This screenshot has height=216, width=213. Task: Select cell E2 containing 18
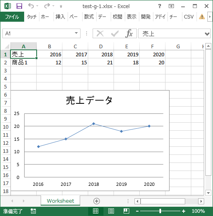[x=127, y=62]
